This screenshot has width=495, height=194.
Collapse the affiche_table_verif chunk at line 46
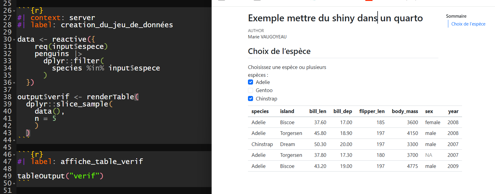click(14, 155)
